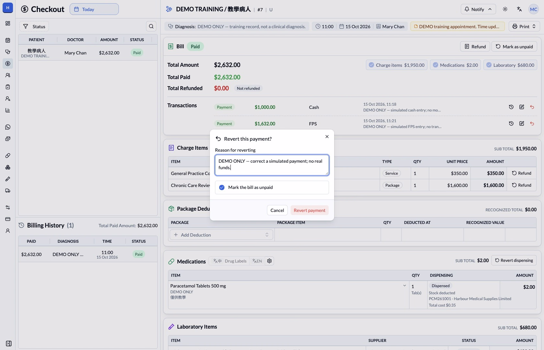Screen dimensions: 544x350
Task: Open the reports chart sidebar icon
Action: point(8,110)
